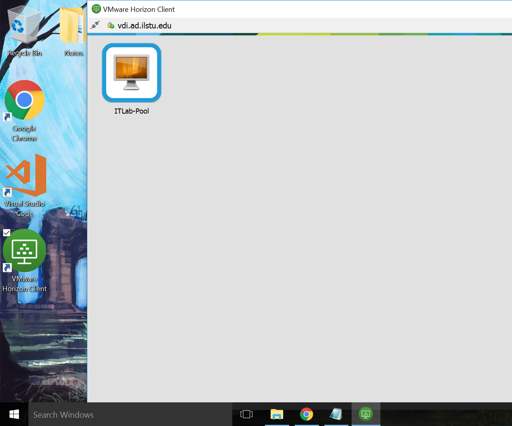This screenshot has width=512, height=426.
Task: Open Chrome from the taskbar
Action: pos(307,414)
